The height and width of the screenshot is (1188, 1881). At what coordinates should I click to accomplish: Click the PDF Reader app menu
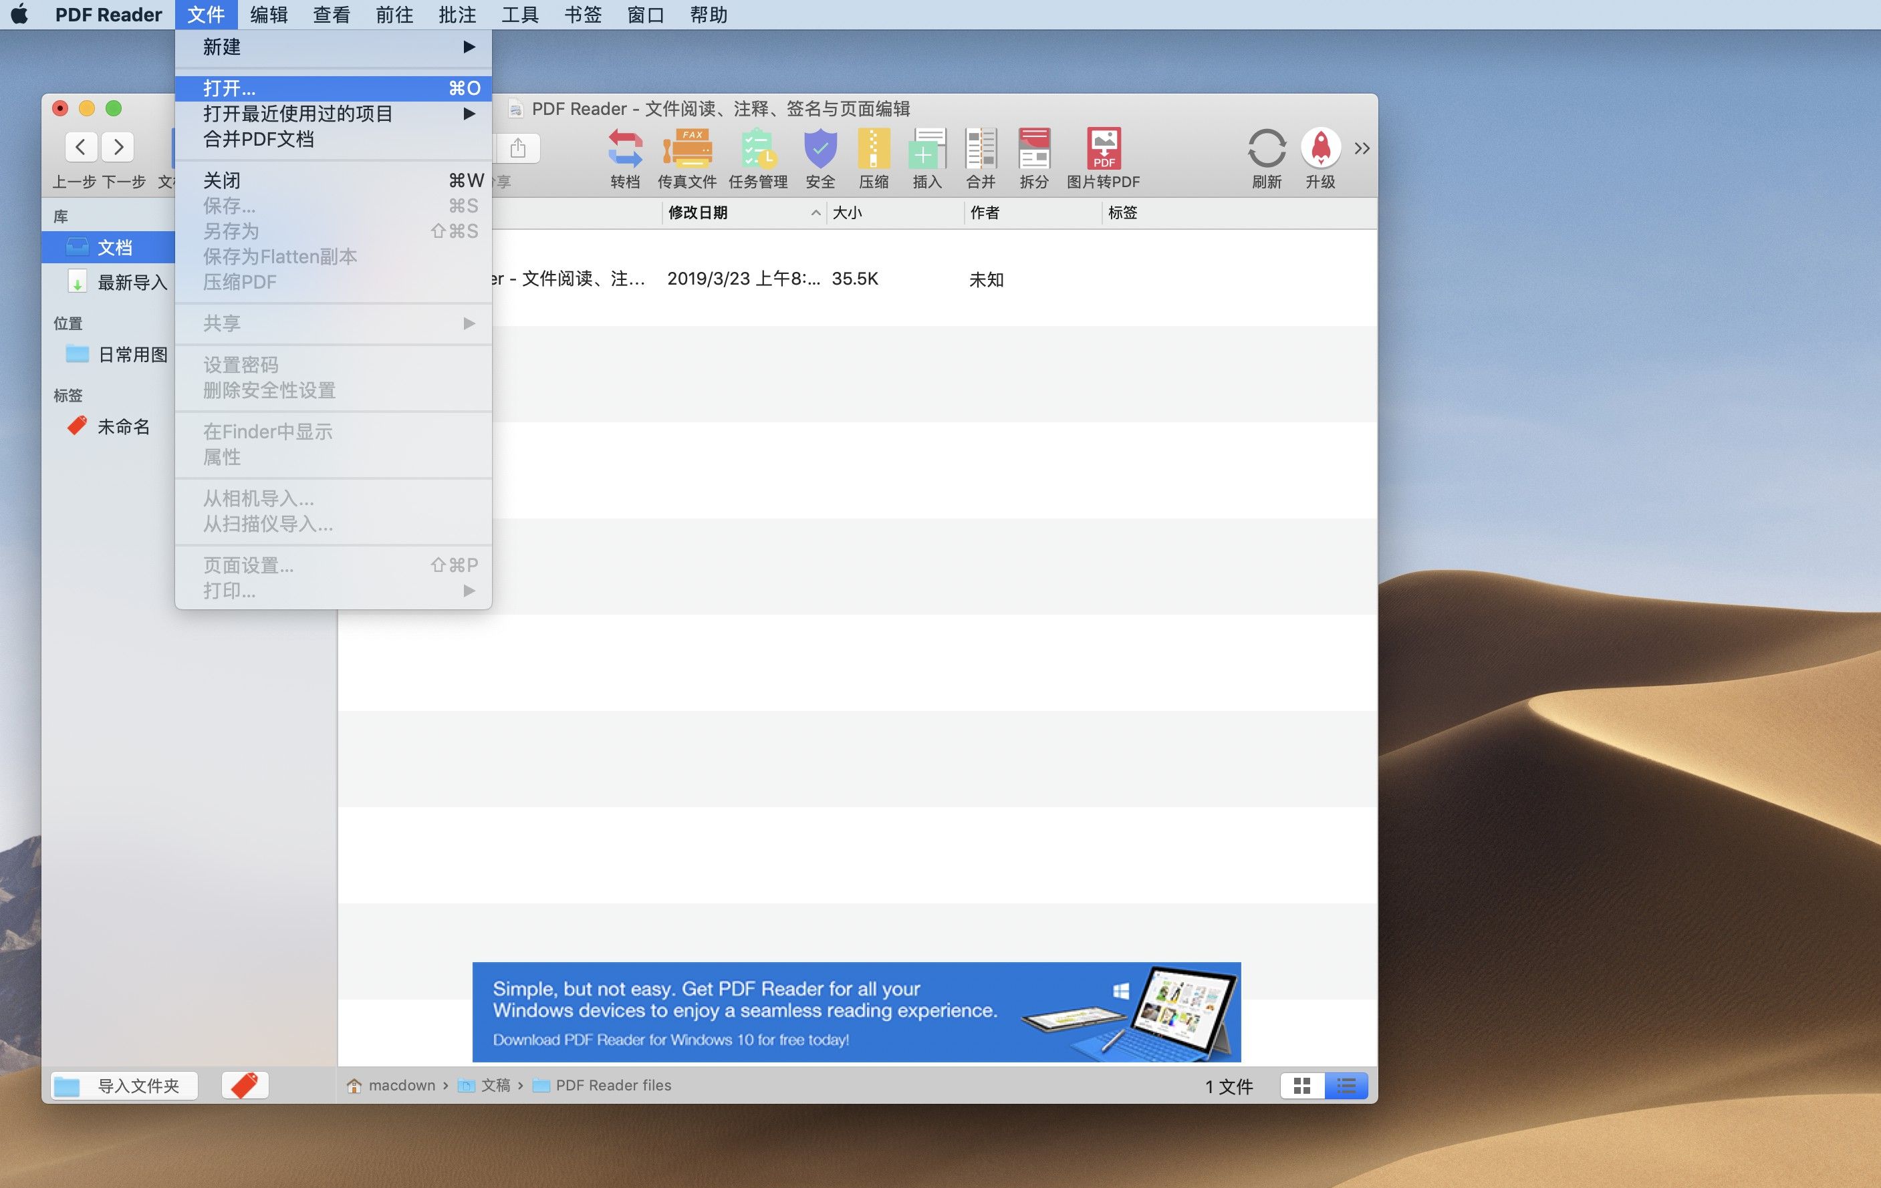(x=108, y=14)
